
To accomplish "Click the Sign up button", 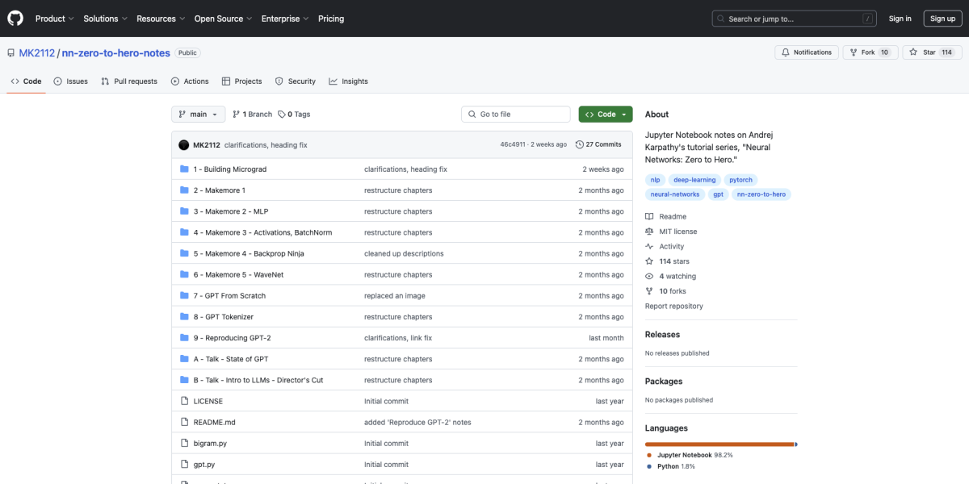I will point(942,19).
